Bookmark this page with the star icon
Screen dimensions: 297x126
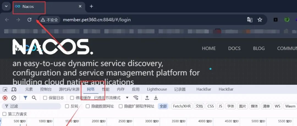tap(260, 20)
